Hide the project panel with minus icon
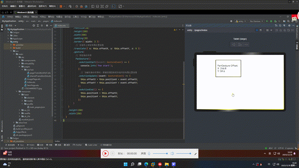The width and height of the screenshot is (299, 168). coord(51,25)
